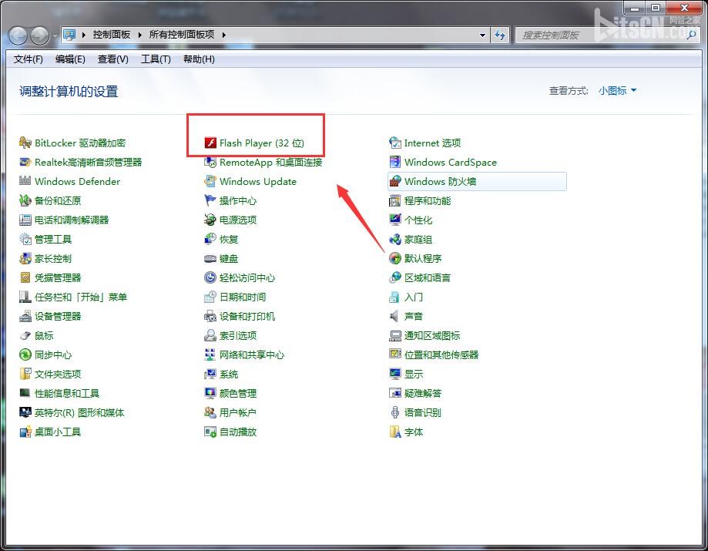
Task: Click the 网络和共享中心 icon
Action: [x=210, y=355]
